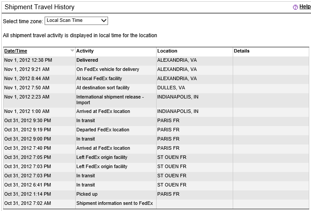Click the Picked up activity entry

[87, 194]
